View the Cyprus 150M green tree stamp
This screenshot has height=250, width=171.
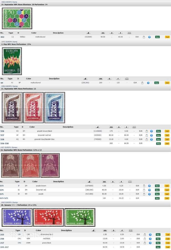tap(80, 217)
